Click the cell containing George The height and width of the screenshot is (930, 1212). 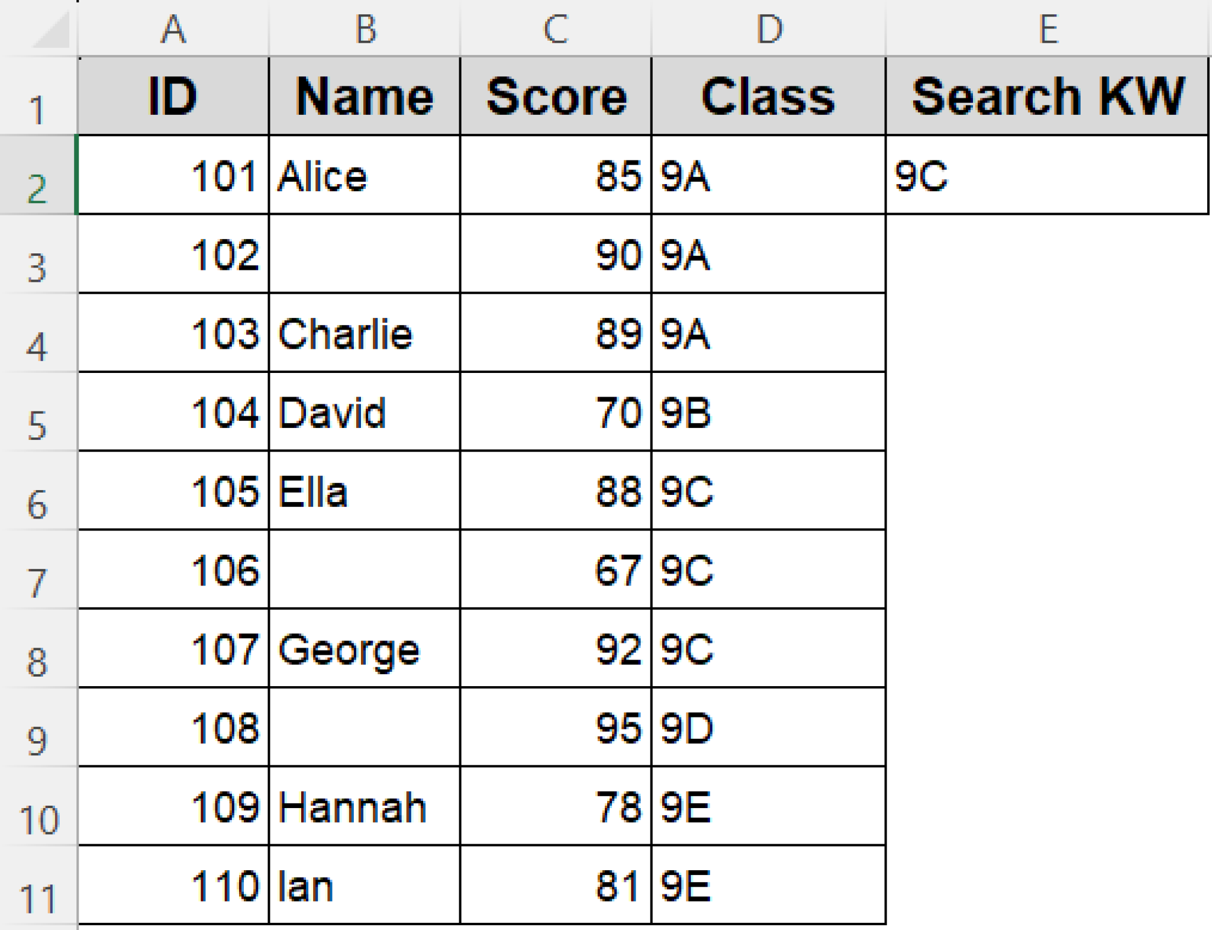[365, 649]
